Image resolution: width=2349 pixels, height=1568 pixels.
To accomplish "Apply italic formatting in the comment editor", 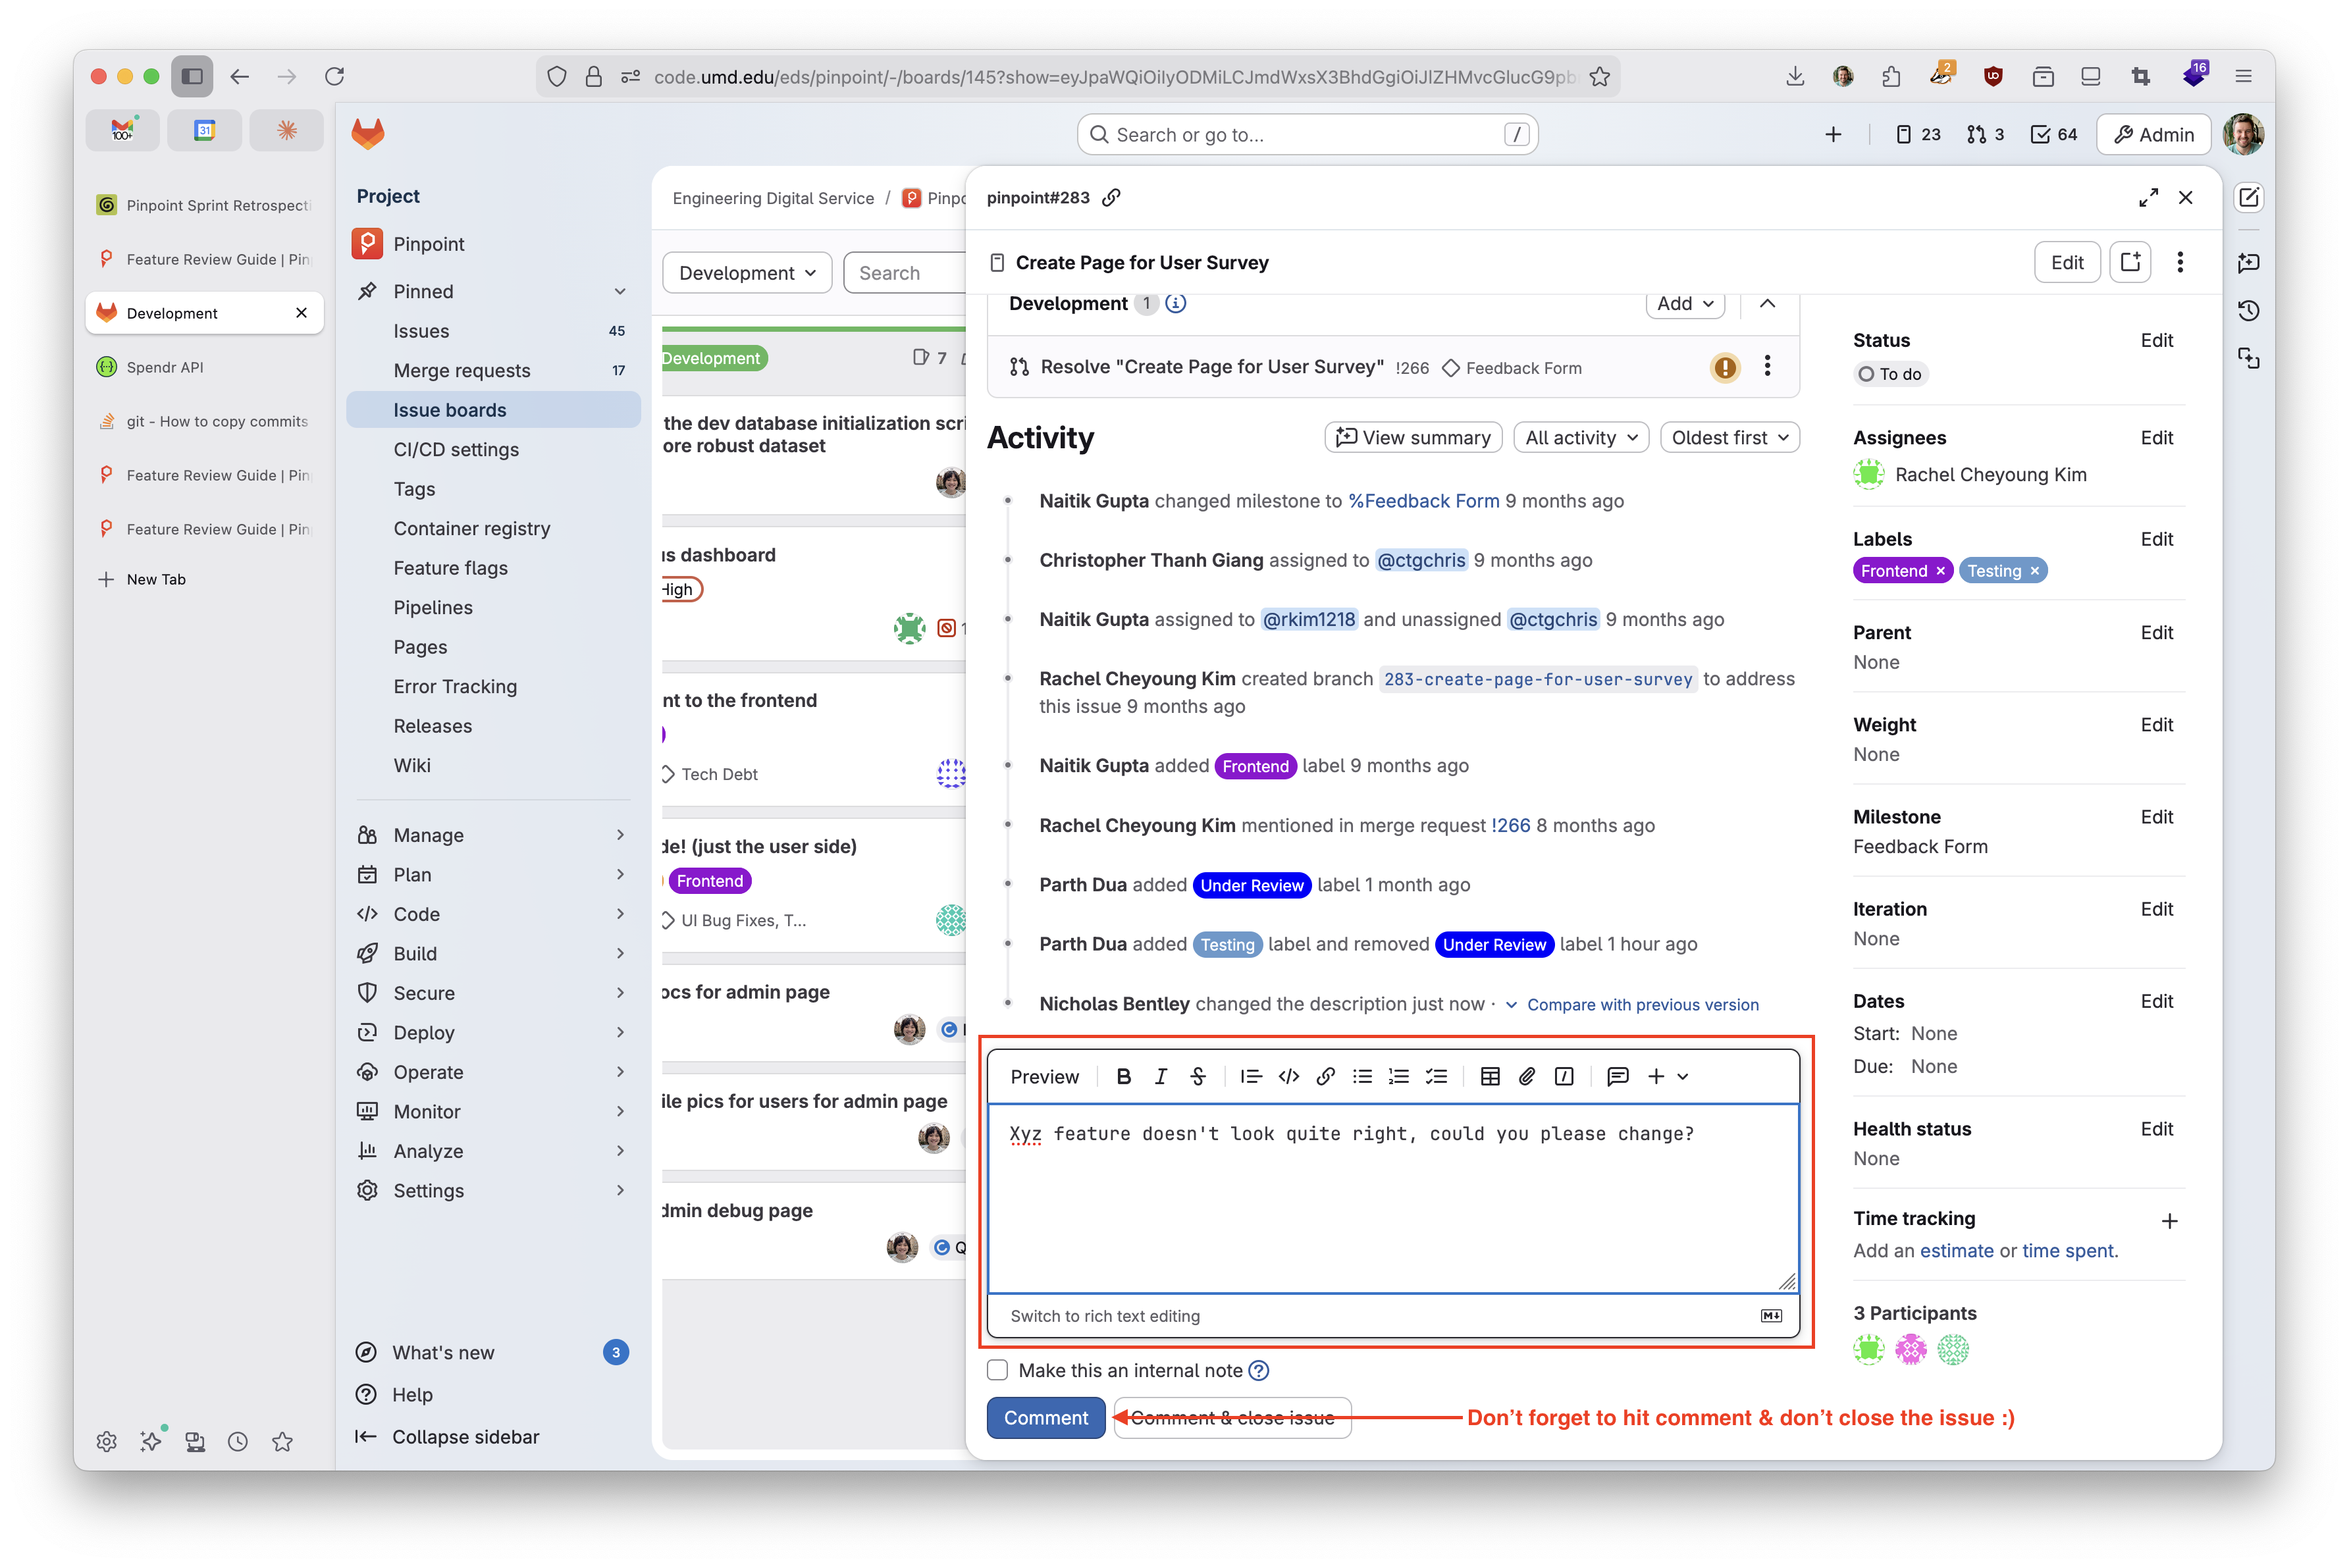I will (1160, 1076).
